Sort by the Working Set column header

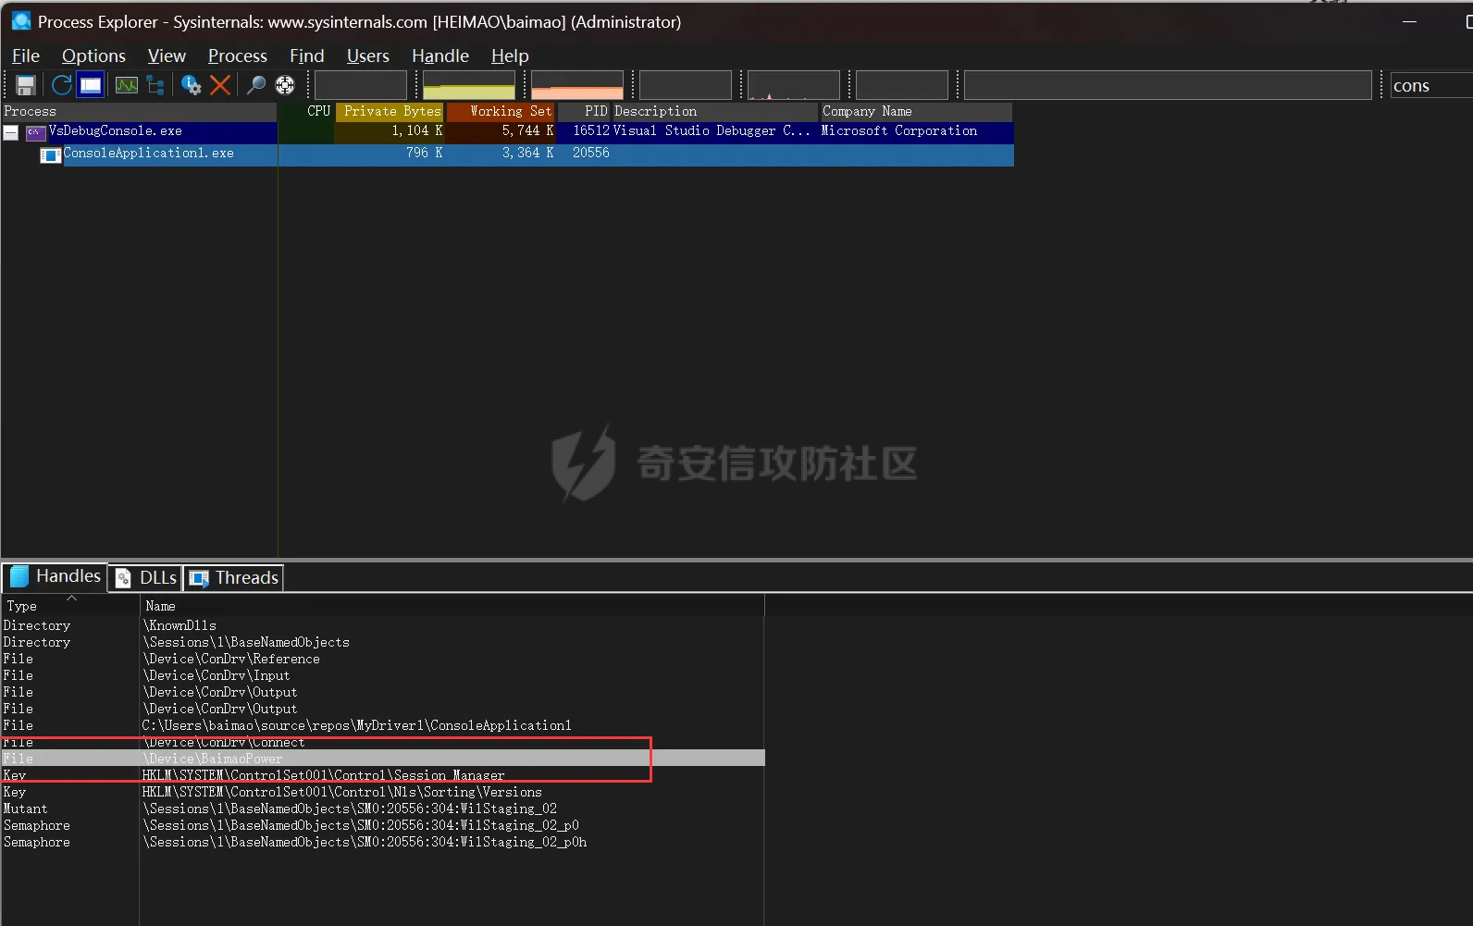[x=501, y=111]
